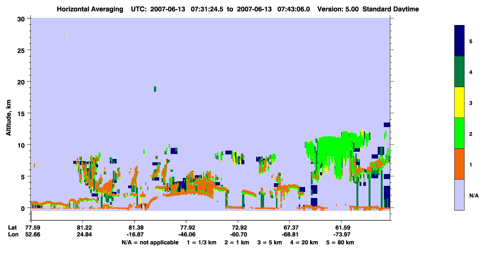494x253 pixels.
Task: Click longitude value '-68.81'
Action: pos(290,234)
